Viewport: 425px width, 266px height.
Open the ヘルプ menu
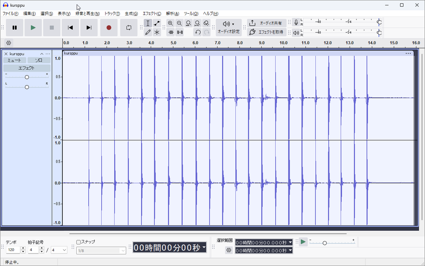click(x=210, y=14)
